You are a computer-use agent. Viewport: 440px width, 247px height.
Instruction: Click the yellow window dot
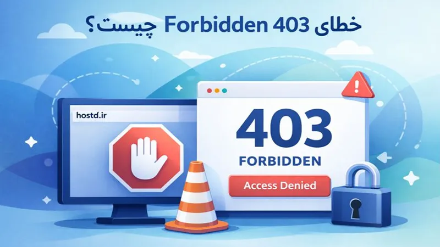point(217,91)
